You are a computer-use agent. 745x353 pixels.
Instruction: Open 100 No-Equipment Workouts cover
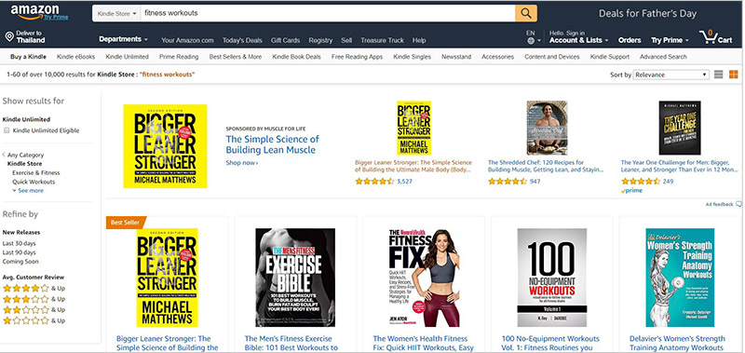coord(552,278)
